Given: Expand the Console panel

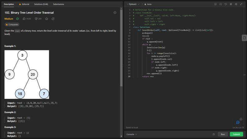Looking at the screenshot, I should click(x=132, y=134).
